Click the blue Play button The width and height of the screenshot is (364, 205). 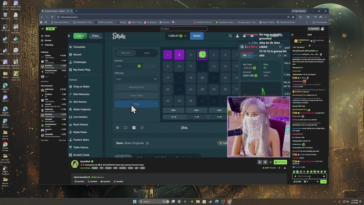tap(136, 104)
